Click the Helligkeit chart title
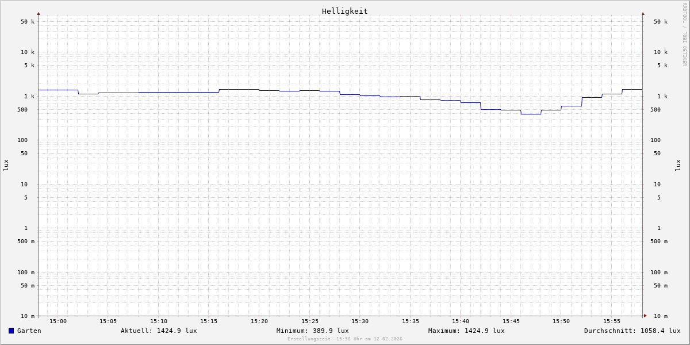The image size is (690, 345). [x=344, y=11]
